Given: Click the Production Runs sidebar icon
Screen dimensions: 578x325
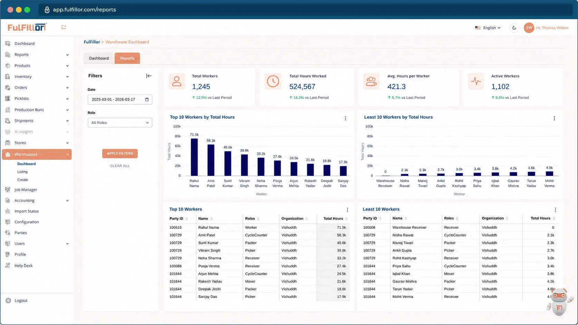Looking at the screenshot, I should point(8,110).
